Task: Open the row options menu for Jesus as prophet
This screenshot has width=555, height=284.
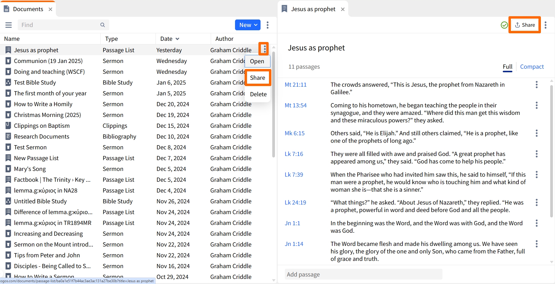Action: coord(264,49)
